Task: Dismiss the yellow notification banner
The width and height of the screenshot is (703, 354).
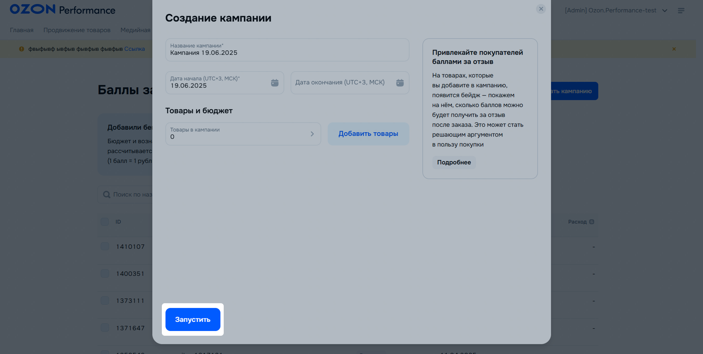Action: click(674, 49)
